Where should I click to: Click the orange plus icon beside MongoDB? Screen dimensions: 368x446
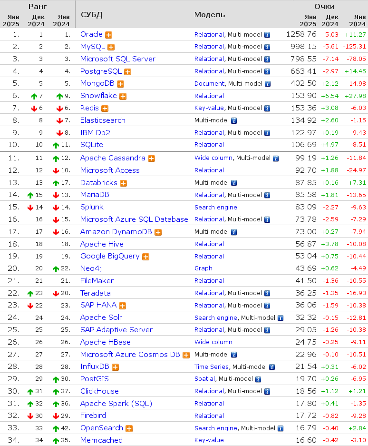[120, 84]
